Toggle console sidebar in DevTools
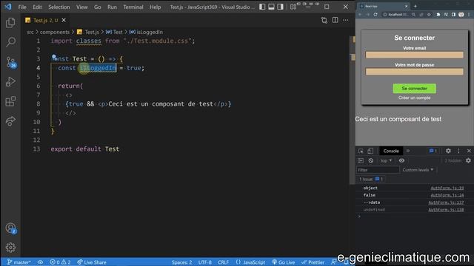474x266 pixels. coord(361,161)
